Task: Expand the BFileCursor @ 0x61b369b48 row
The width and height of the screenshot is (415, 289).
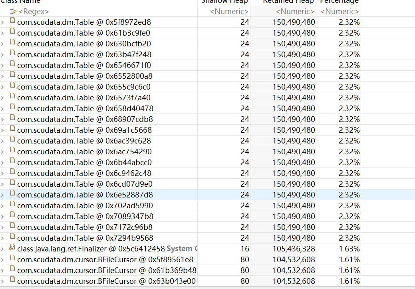Action: pyautogui.click(x=2, y=271)
